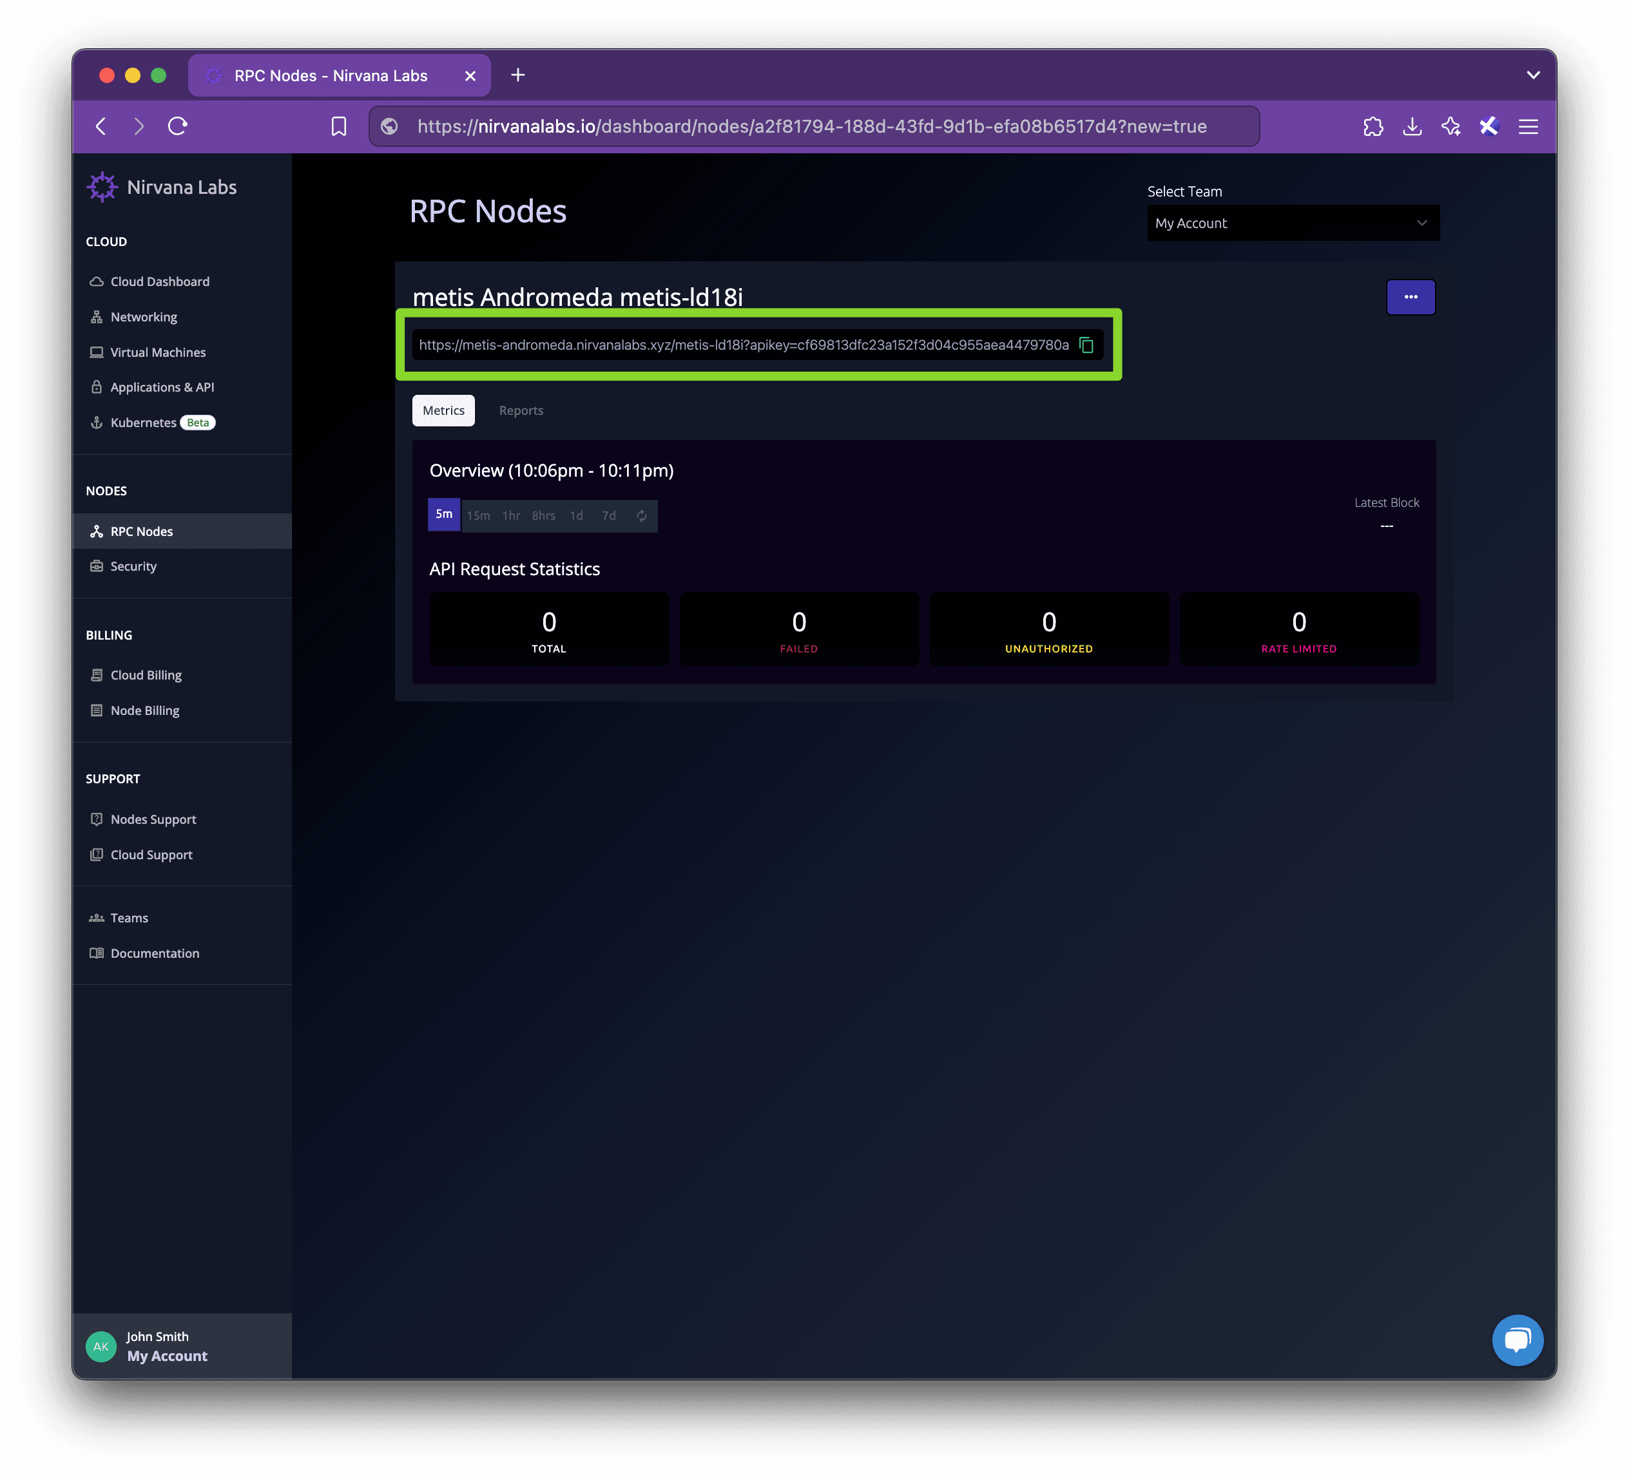Click the refresh icon in time range bar
The image size is (1629, 1475).
point(641,515)
